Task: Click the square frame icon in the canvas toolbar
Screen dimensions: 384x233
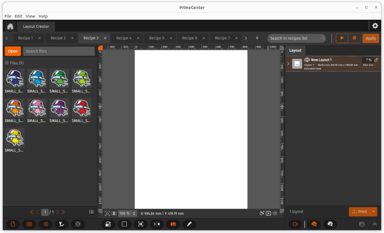Action: coord(125,224)
